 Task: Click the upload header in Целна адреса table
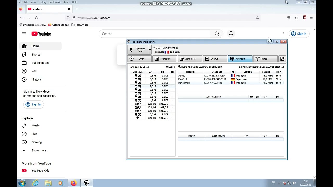click(277, 97)
